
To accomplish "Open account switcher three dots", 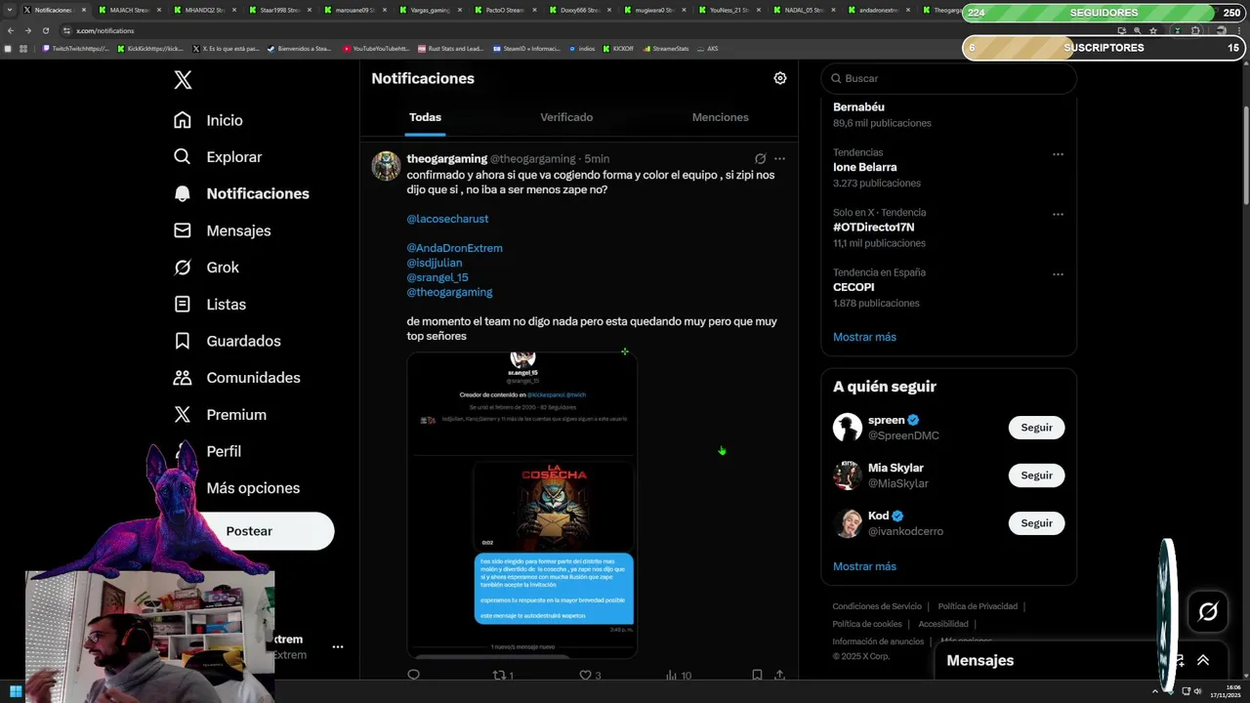I will pos(337,647).
